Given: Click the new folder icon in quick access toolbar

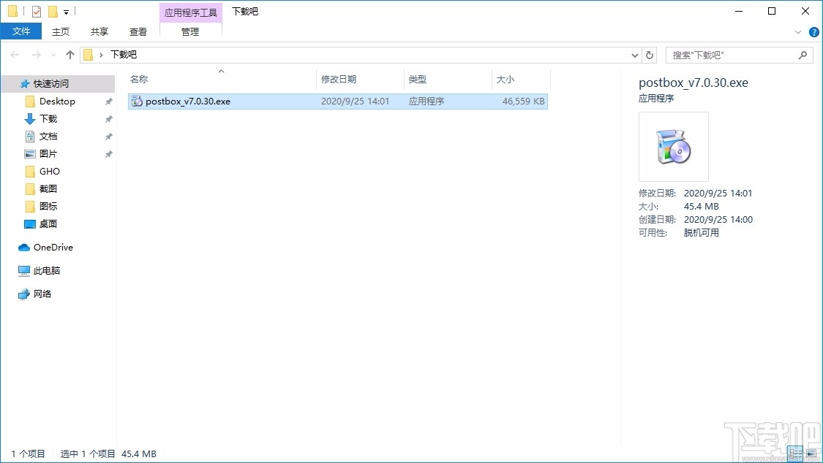Looking at the screenshot, I should tap(53, 11).
